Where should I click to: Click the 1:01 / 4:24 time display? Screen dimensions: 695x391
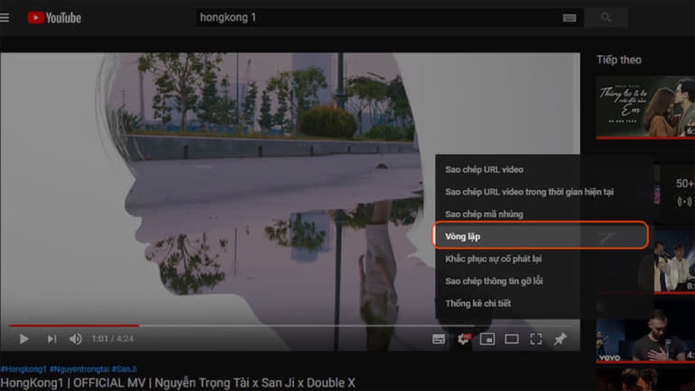tap(112, 339)
